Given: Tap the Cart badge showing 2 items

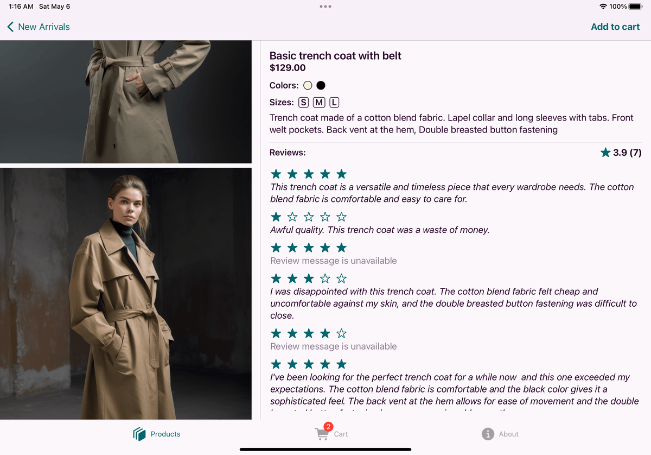Looking at the screenshot, I should point(328,427).
